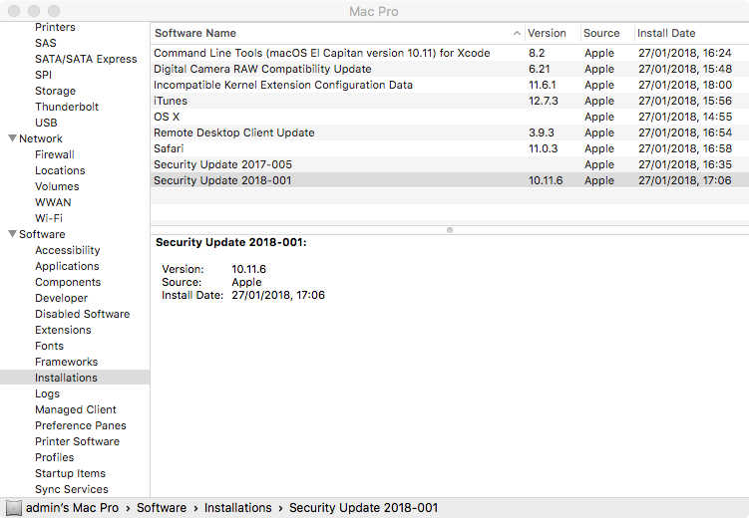Select Security Update 2018-001 row
This screenshot has height=518, width=749.
[x=450, y=180]
